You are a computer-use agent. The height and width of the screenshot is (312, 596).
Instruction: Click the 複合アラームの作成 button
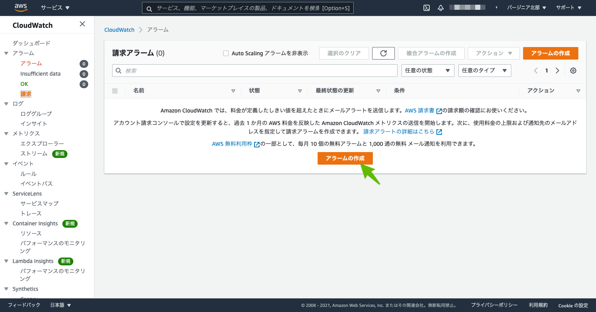coord(431,53)
